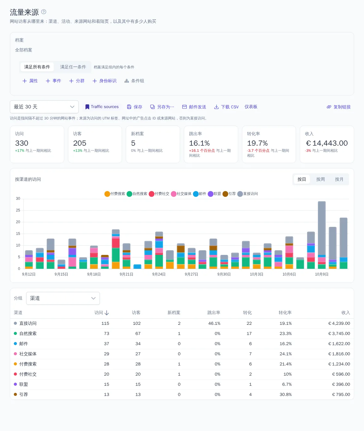Screen dimensions: 364x431
Task: Toggle 联盟 series in chart legend
Action: pos(215,194)
